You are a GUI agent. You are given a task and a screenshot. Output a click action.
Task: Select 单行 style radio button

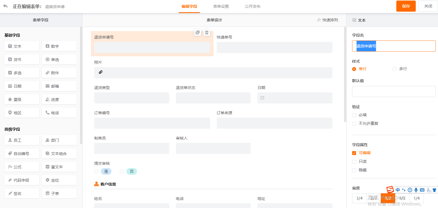coord(354,69)
